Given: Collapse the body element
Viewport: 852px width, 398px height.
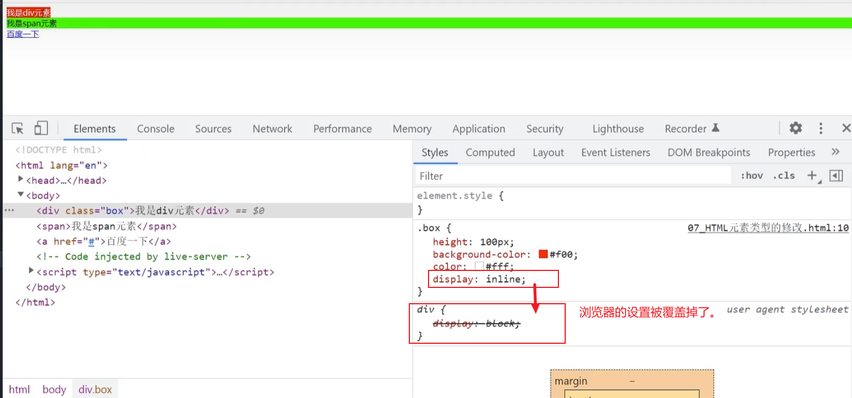Looking at the screenshot, I should click(21, 195).
